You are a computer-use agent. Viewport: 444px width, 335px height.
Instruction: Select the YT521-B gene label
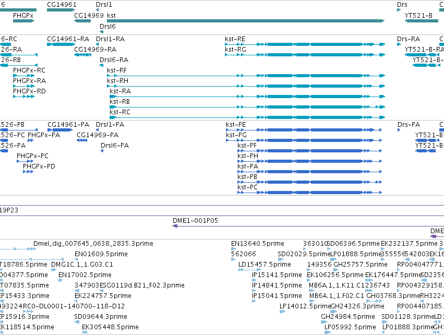(x=418, y=15)
